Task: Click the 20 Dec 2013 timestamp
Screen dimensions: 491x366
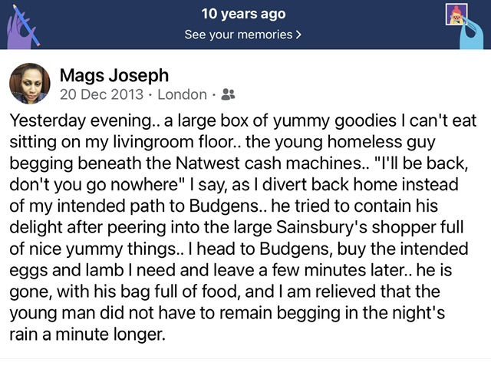Action: [x=101, y=95]
